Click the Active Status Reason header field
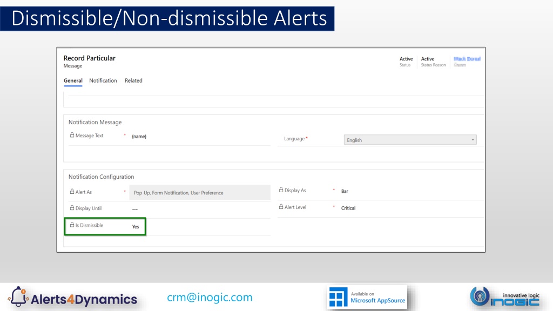The width and height of the screenshot is (553, 311). pos(433,62)
